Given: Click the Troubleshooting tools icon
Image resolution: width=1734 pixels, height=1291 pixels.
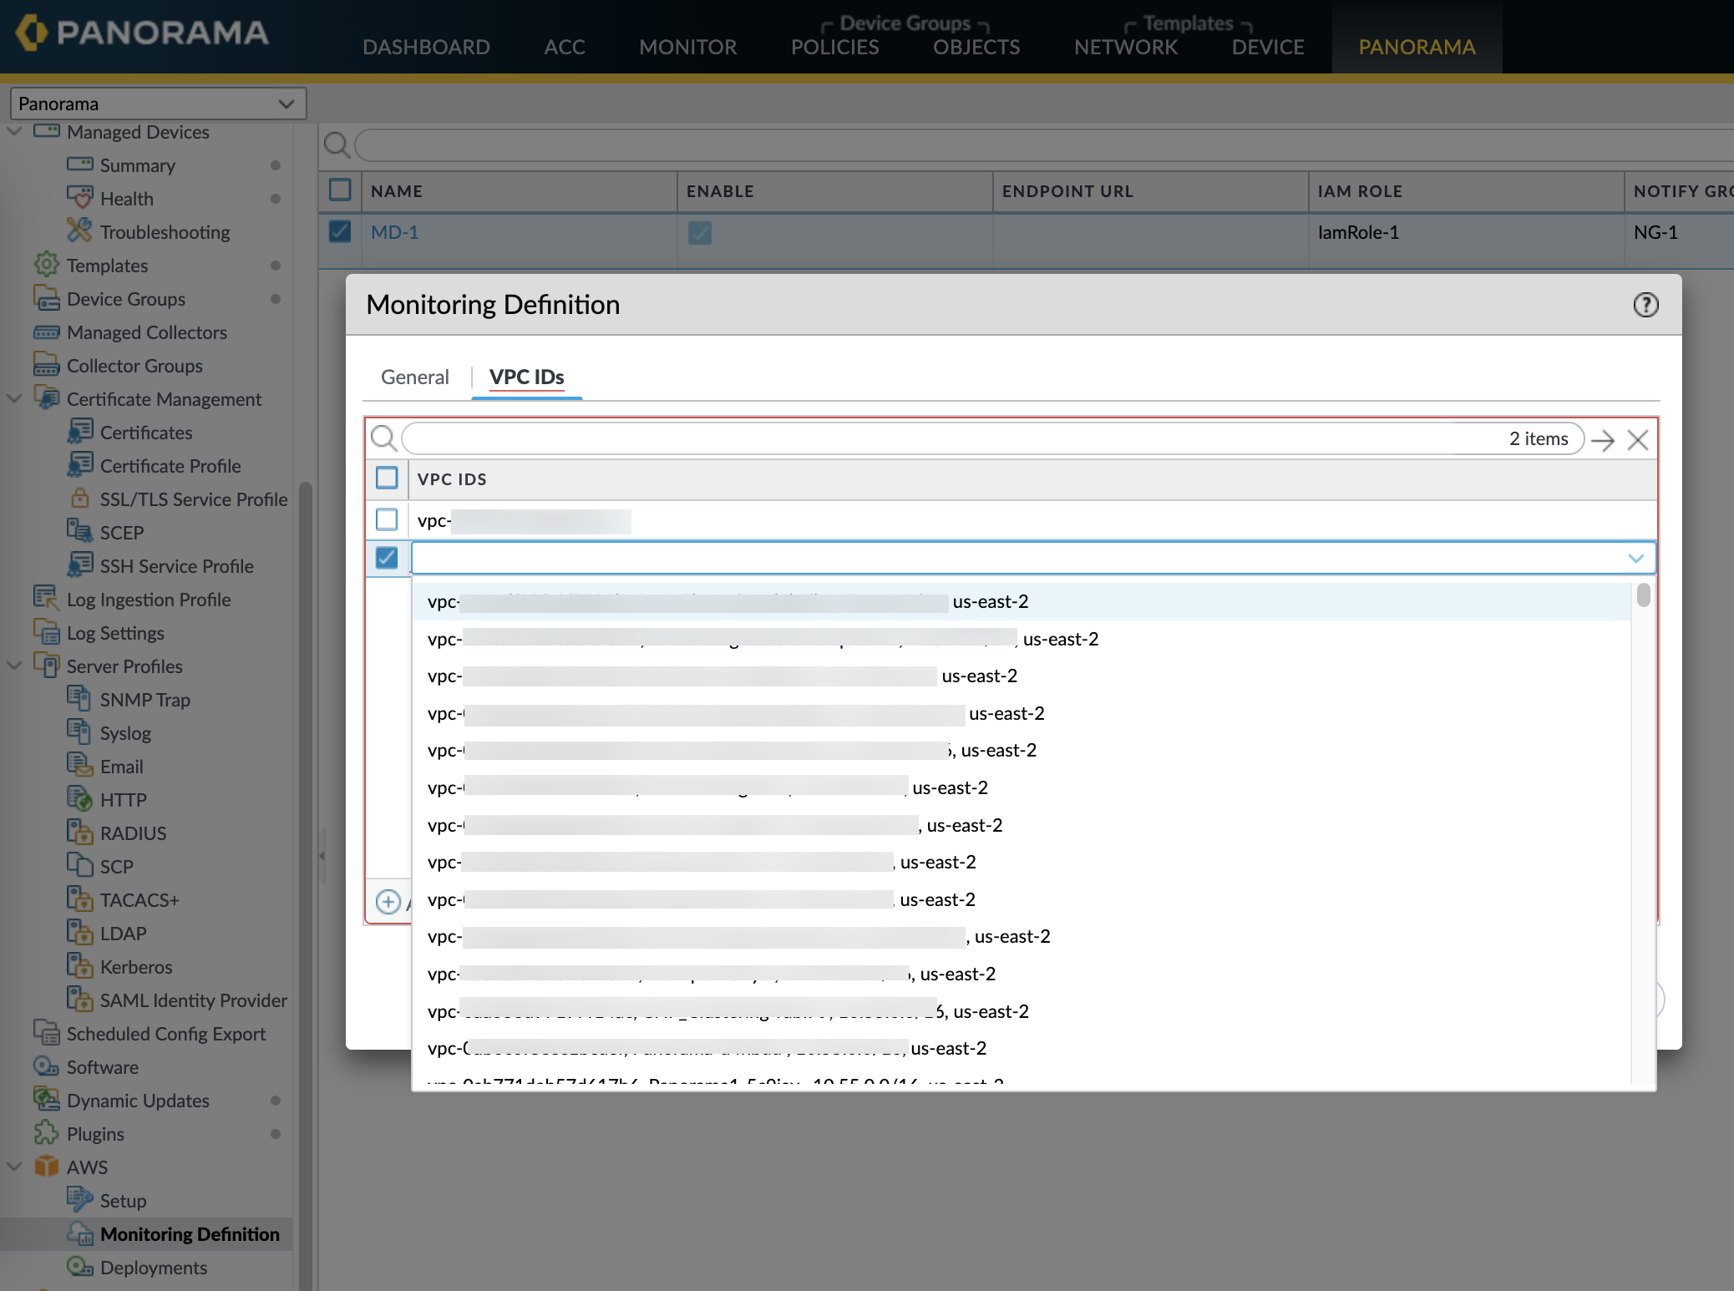Looking at the screenshot, I should point(79,230).
